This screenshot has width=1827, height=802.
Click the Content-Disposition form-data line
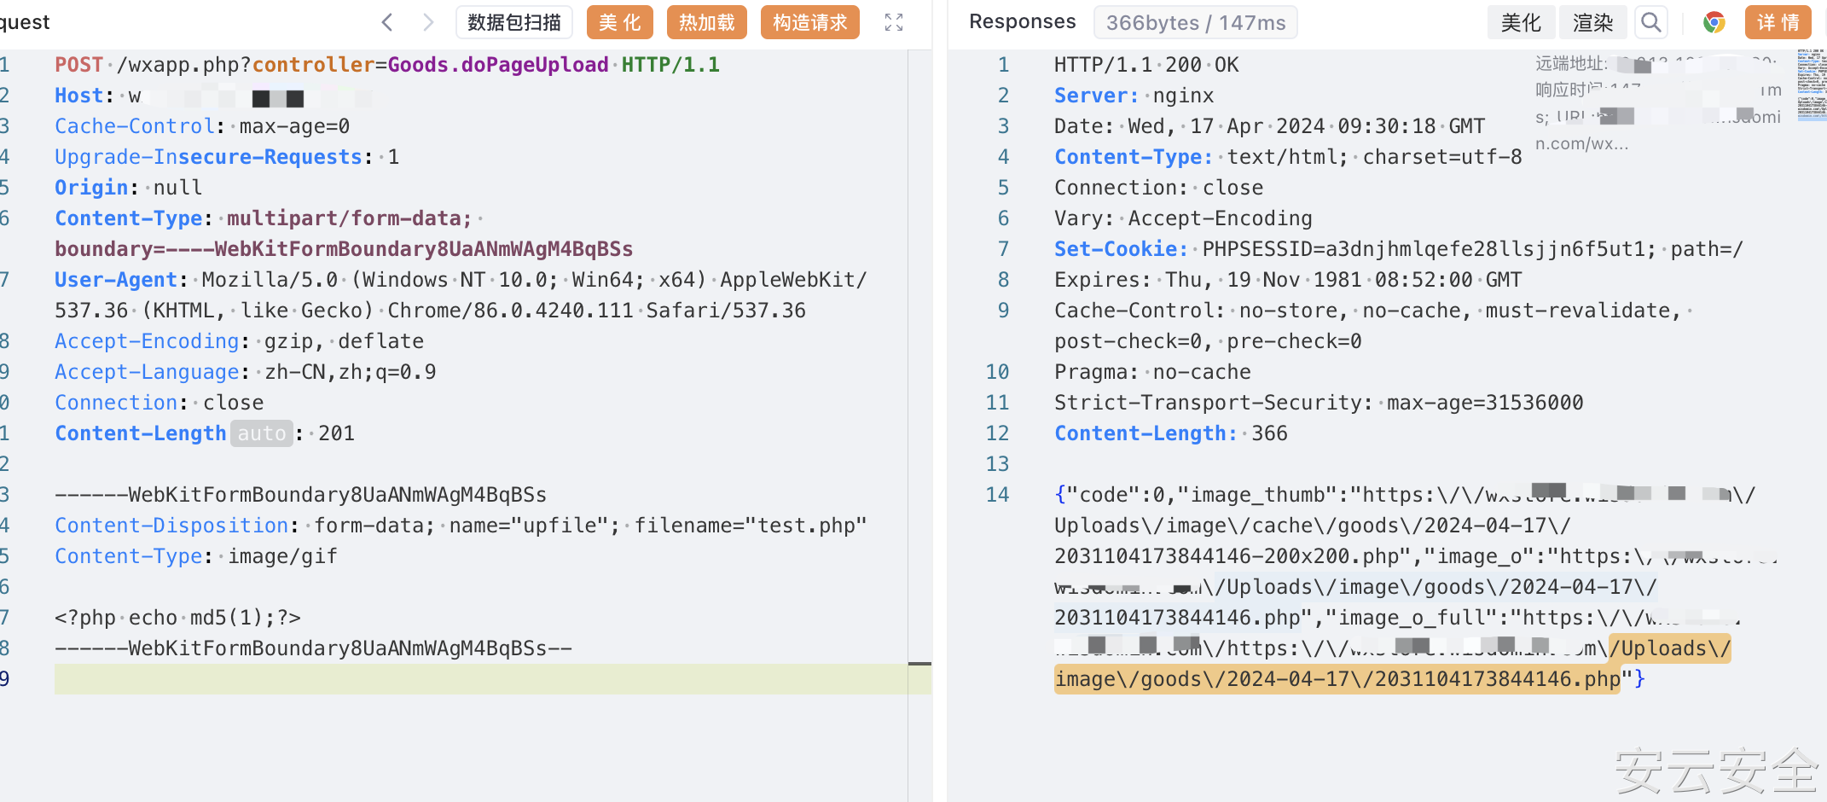pos(461,526)
